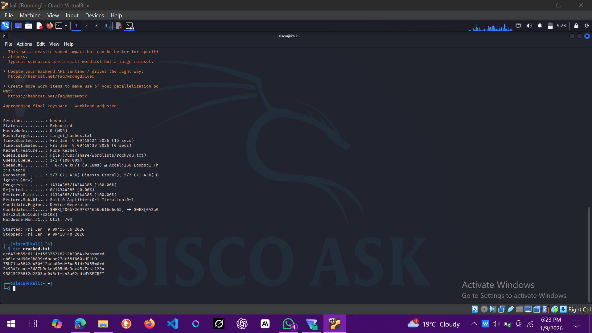The height and width of the screenshot is (333, 592).
Task: Open the Kali applications menu icon
Action: point(5,26)
